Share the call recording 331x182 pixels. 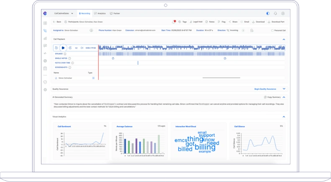coord(233,22)
